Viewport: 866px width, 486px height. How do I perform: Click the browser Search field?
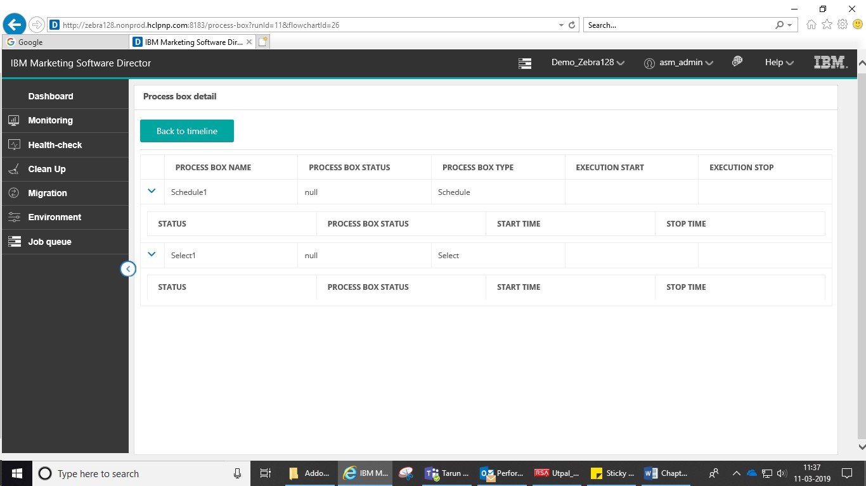(678, 25)
